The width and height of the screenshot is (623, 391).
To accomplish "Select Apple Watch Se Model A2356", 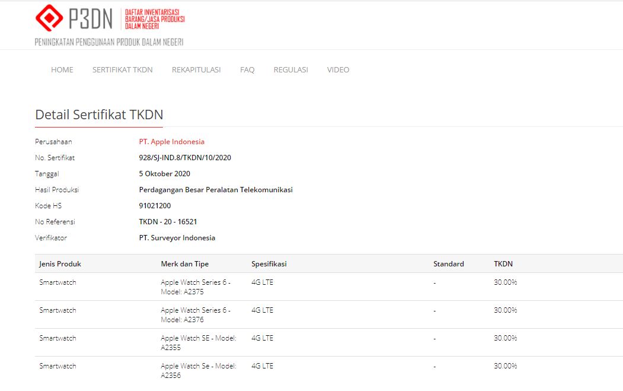I will click(198, 370).
